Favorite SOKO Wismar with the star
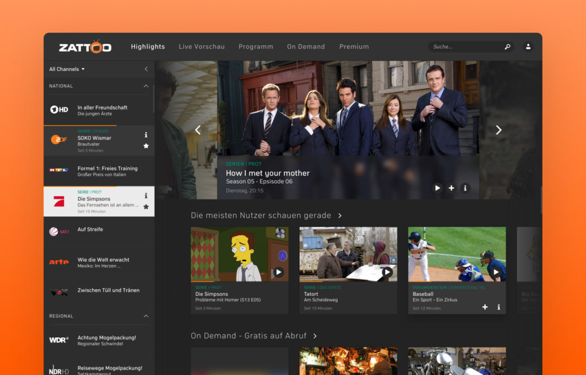 146,146
